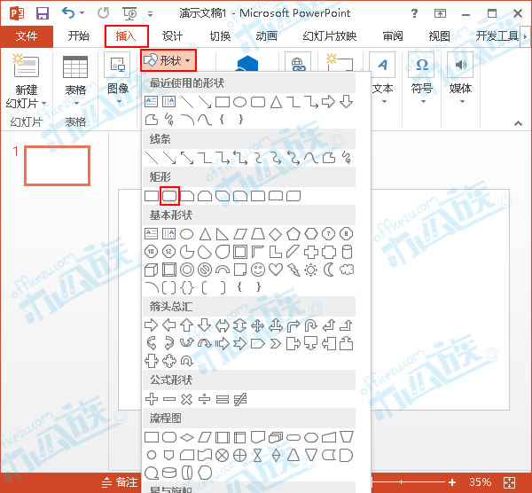Pick the smiley face shape

click(258, 270)
